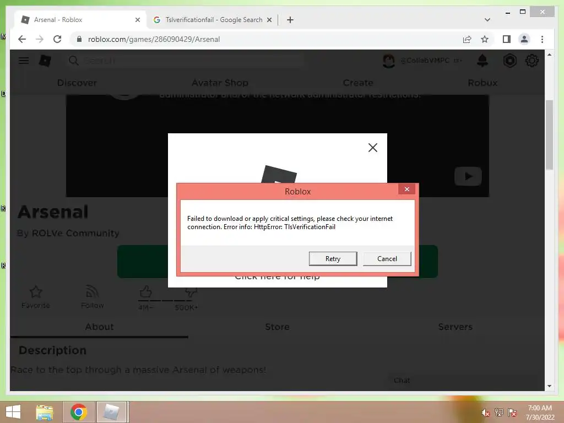
Task: Share this page using the share icon
Action: pyautogui.click(x=467, y=39)
